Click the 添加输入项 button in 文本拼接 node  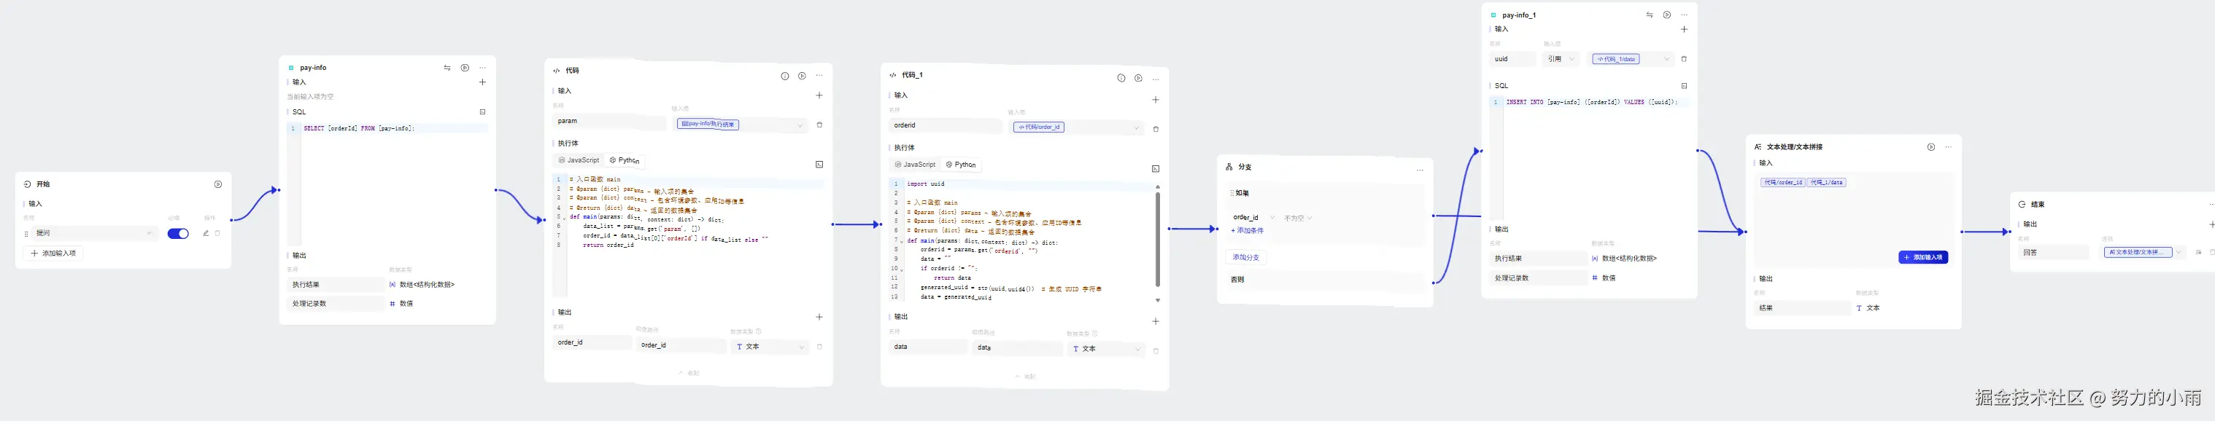point(1922,257)
